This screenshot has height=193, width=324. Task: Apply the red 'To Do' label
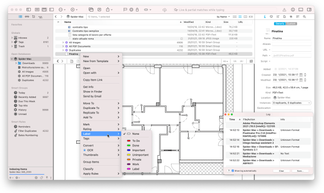(136, 141)
